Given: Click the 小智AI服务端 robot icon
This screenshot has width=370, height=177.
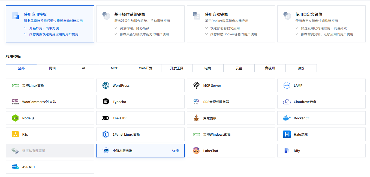Looking at the screenshot, I should click(106, 151).
